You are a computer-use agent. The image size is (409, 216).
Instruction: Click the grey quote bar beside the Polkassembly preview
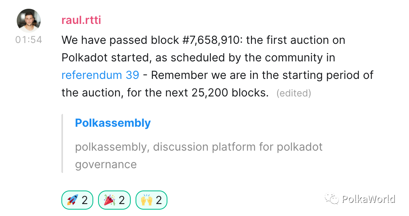pyautogui.click(x=63, y=143)
